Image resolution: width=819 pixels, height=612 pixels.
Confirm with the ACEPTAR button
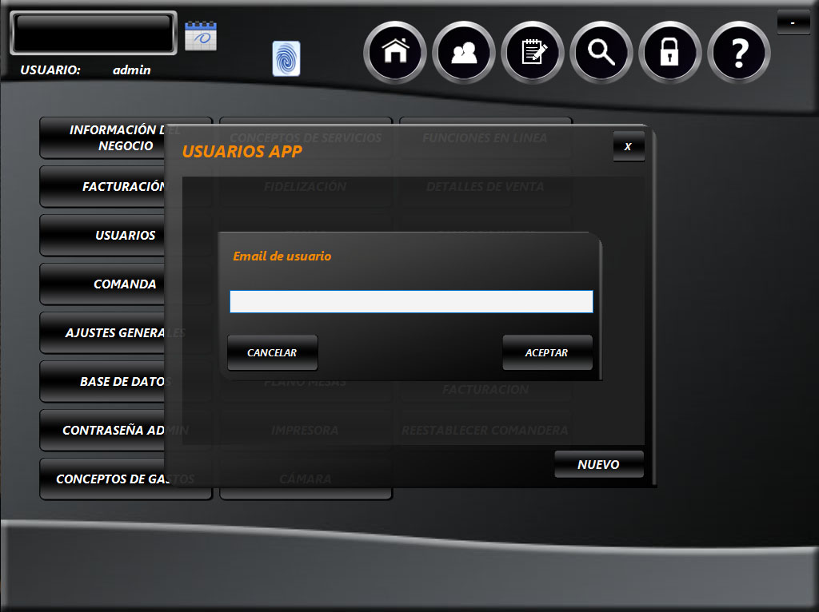point(547,352)
